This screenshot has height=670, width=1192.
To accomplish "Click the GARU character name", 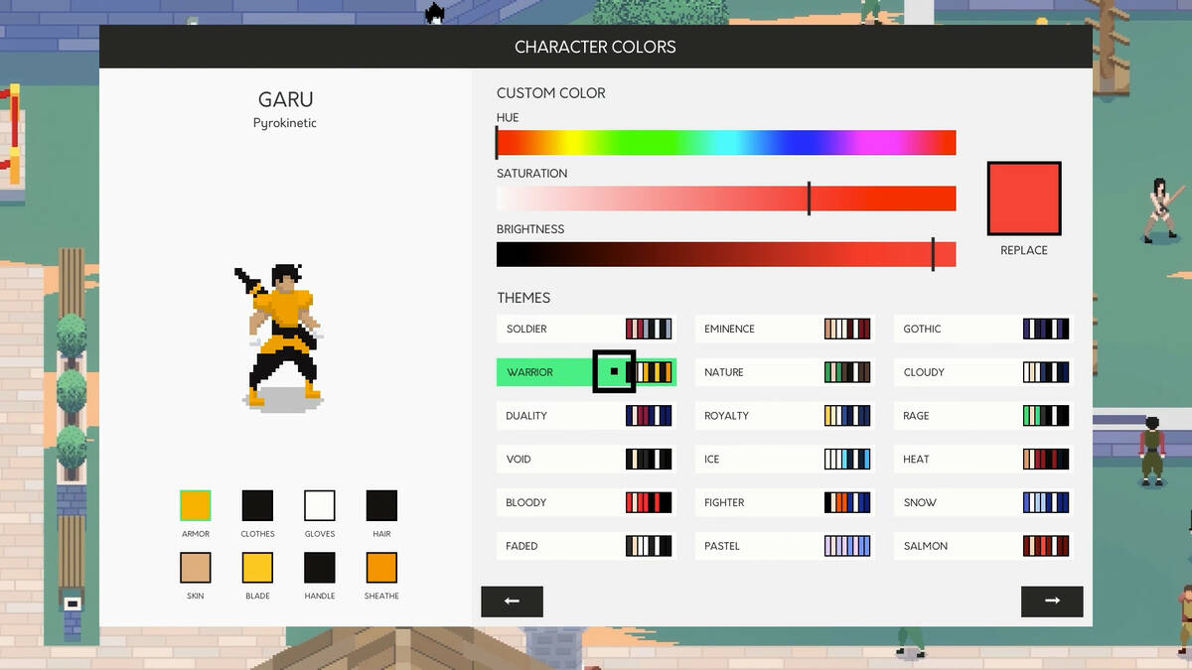I will (285, 99).
